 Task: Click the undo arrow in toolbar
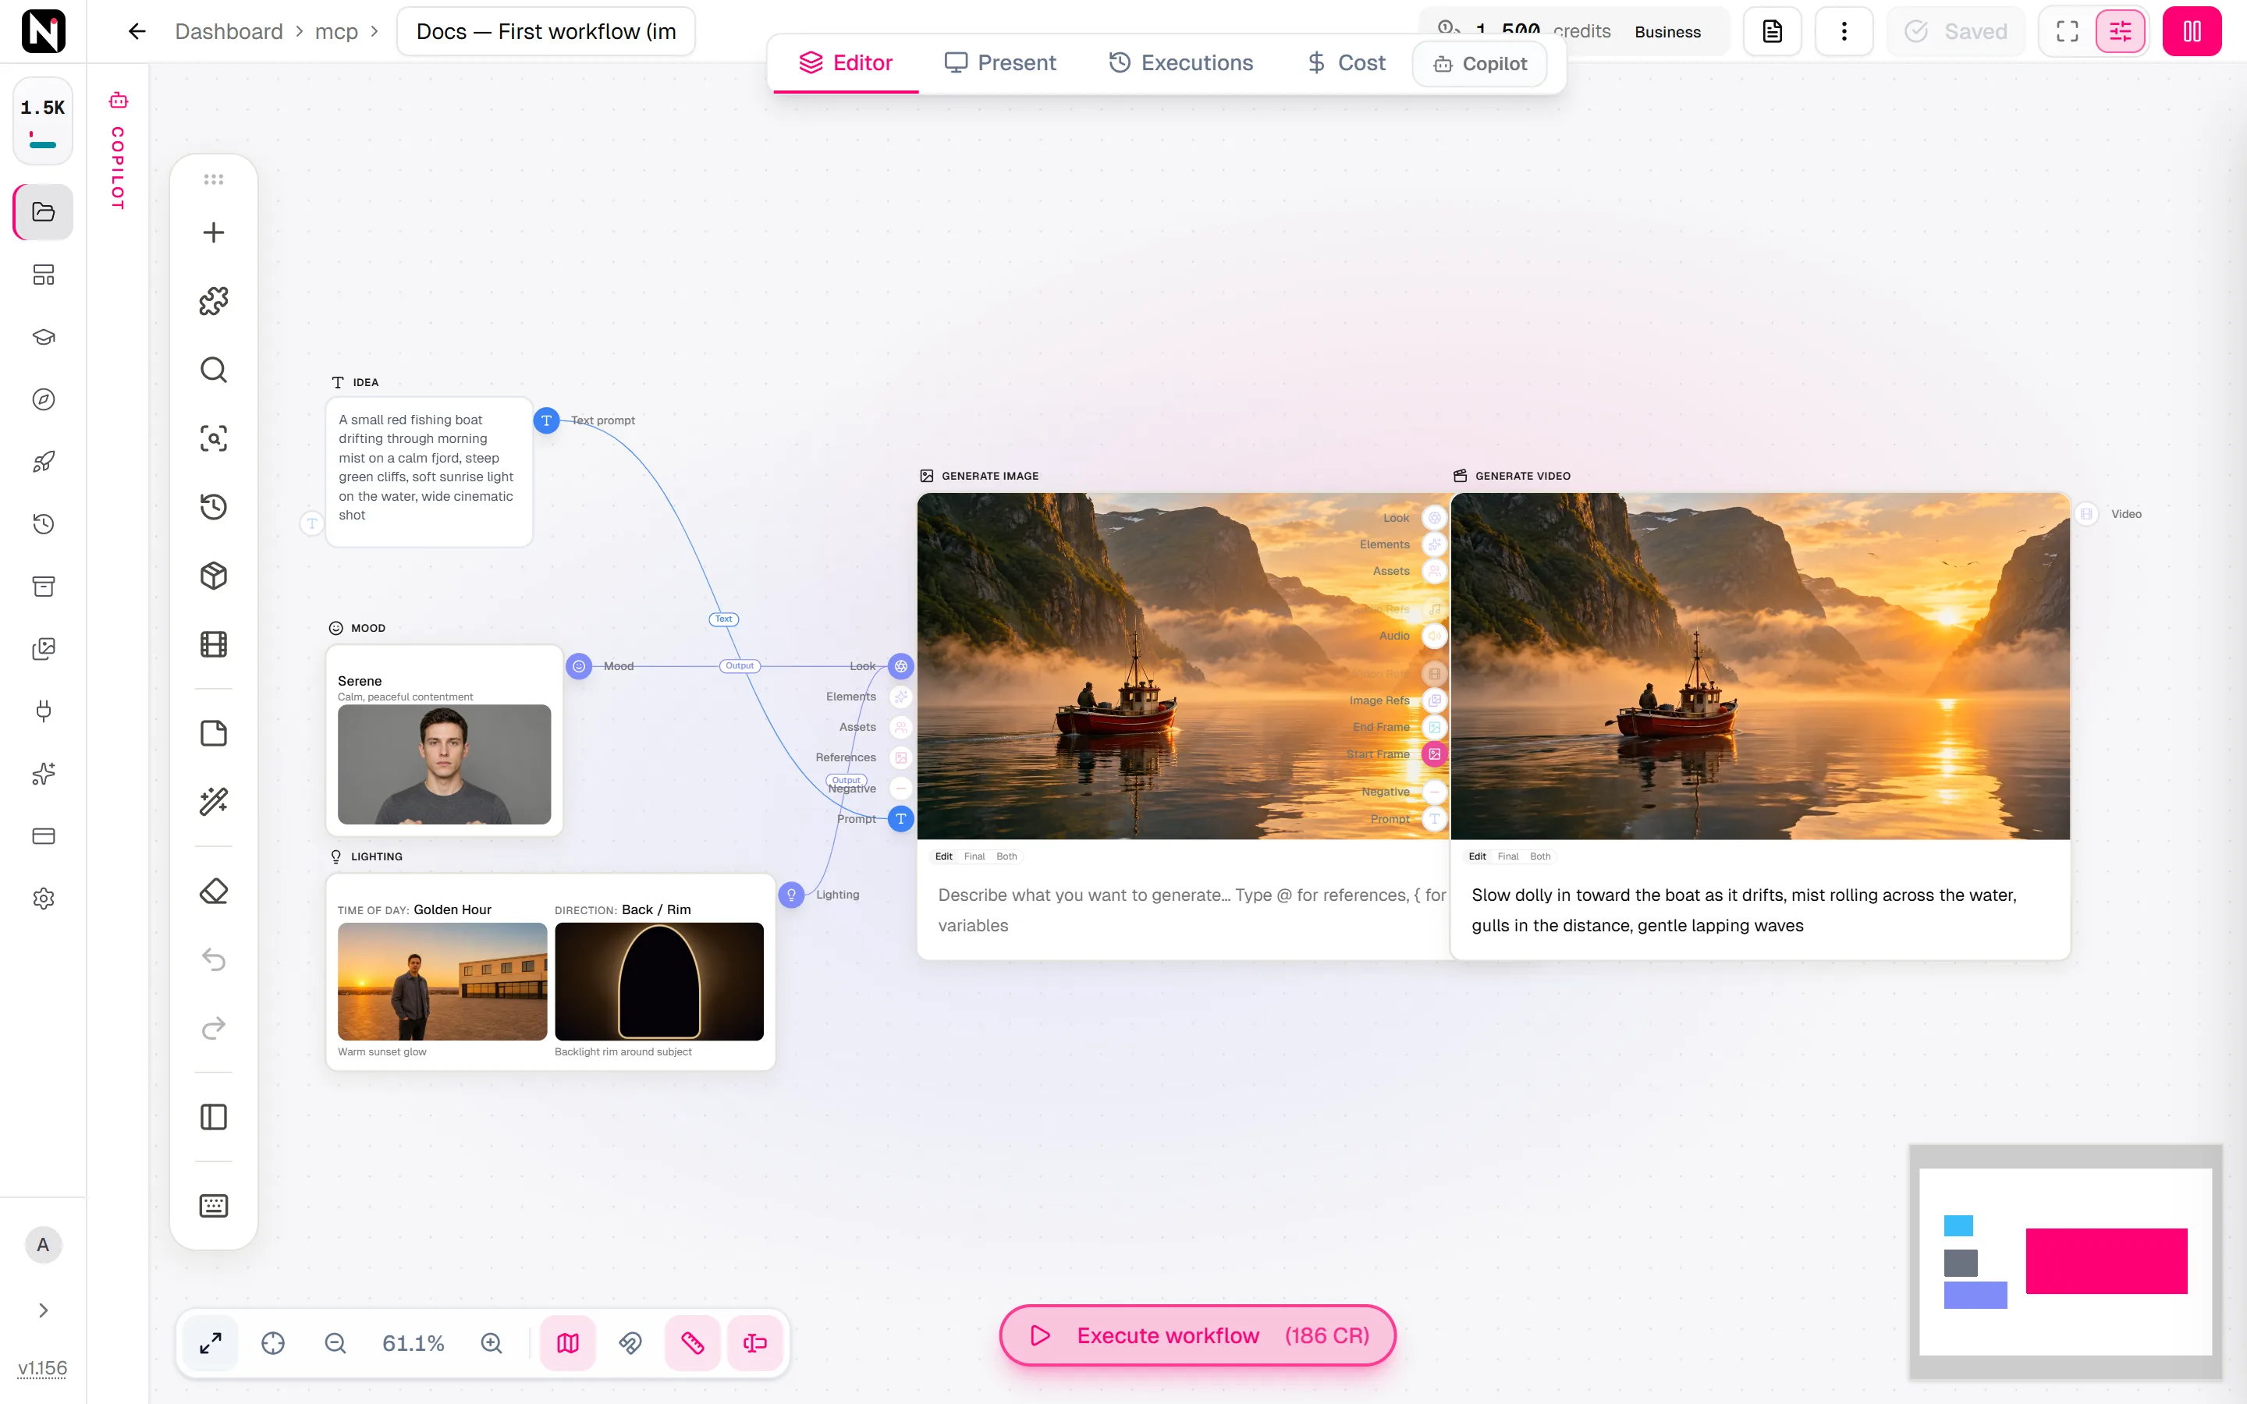(214, 959)
